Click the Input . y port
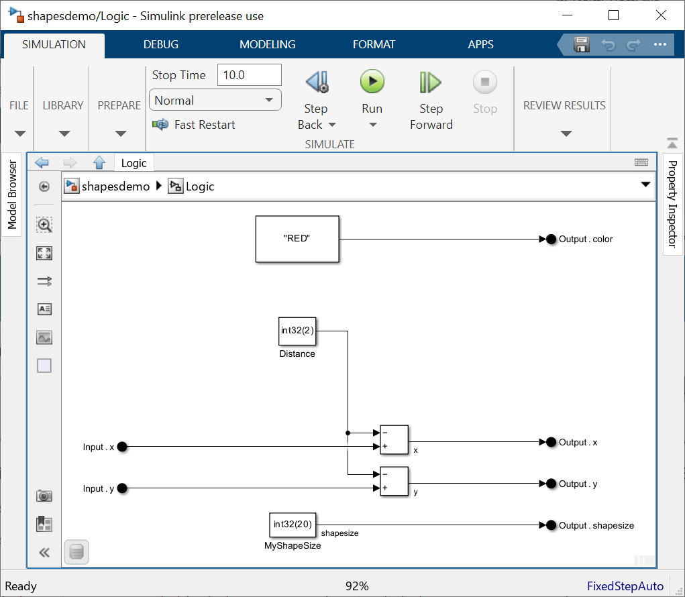 click(x=122, y=488)
